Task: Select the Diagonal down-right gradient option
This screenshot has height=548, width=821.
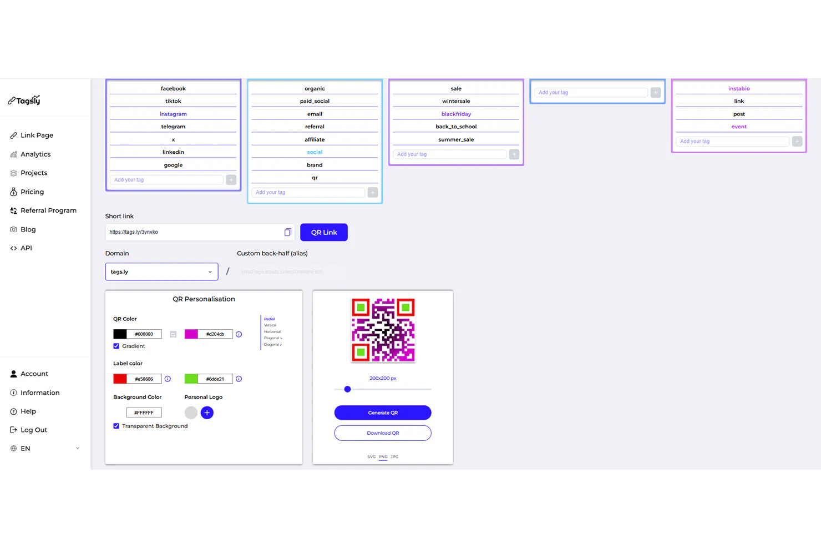Action: [273, 338]
